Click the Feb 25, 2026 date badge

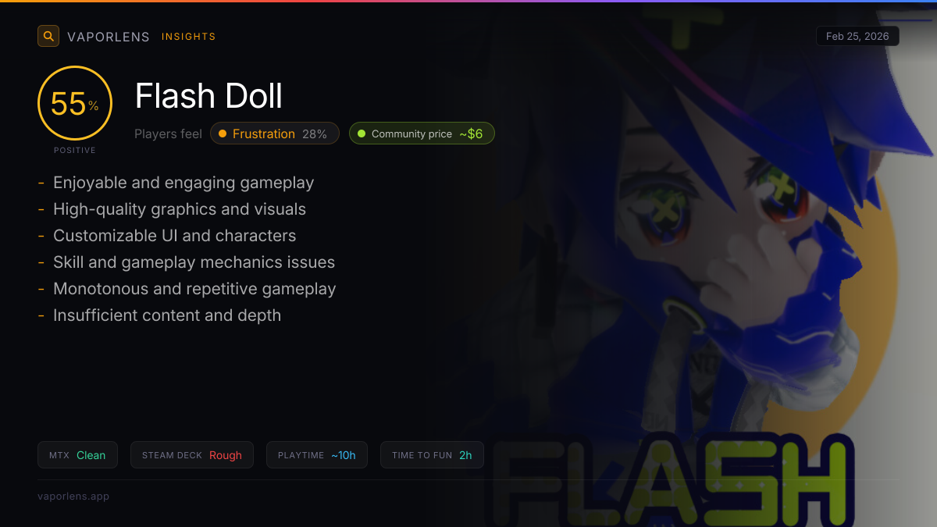click(857, 36)
